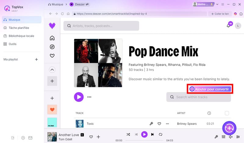Show lyrics microphone icon for Toxic
244x143 pixels.
tap(151, 124)
